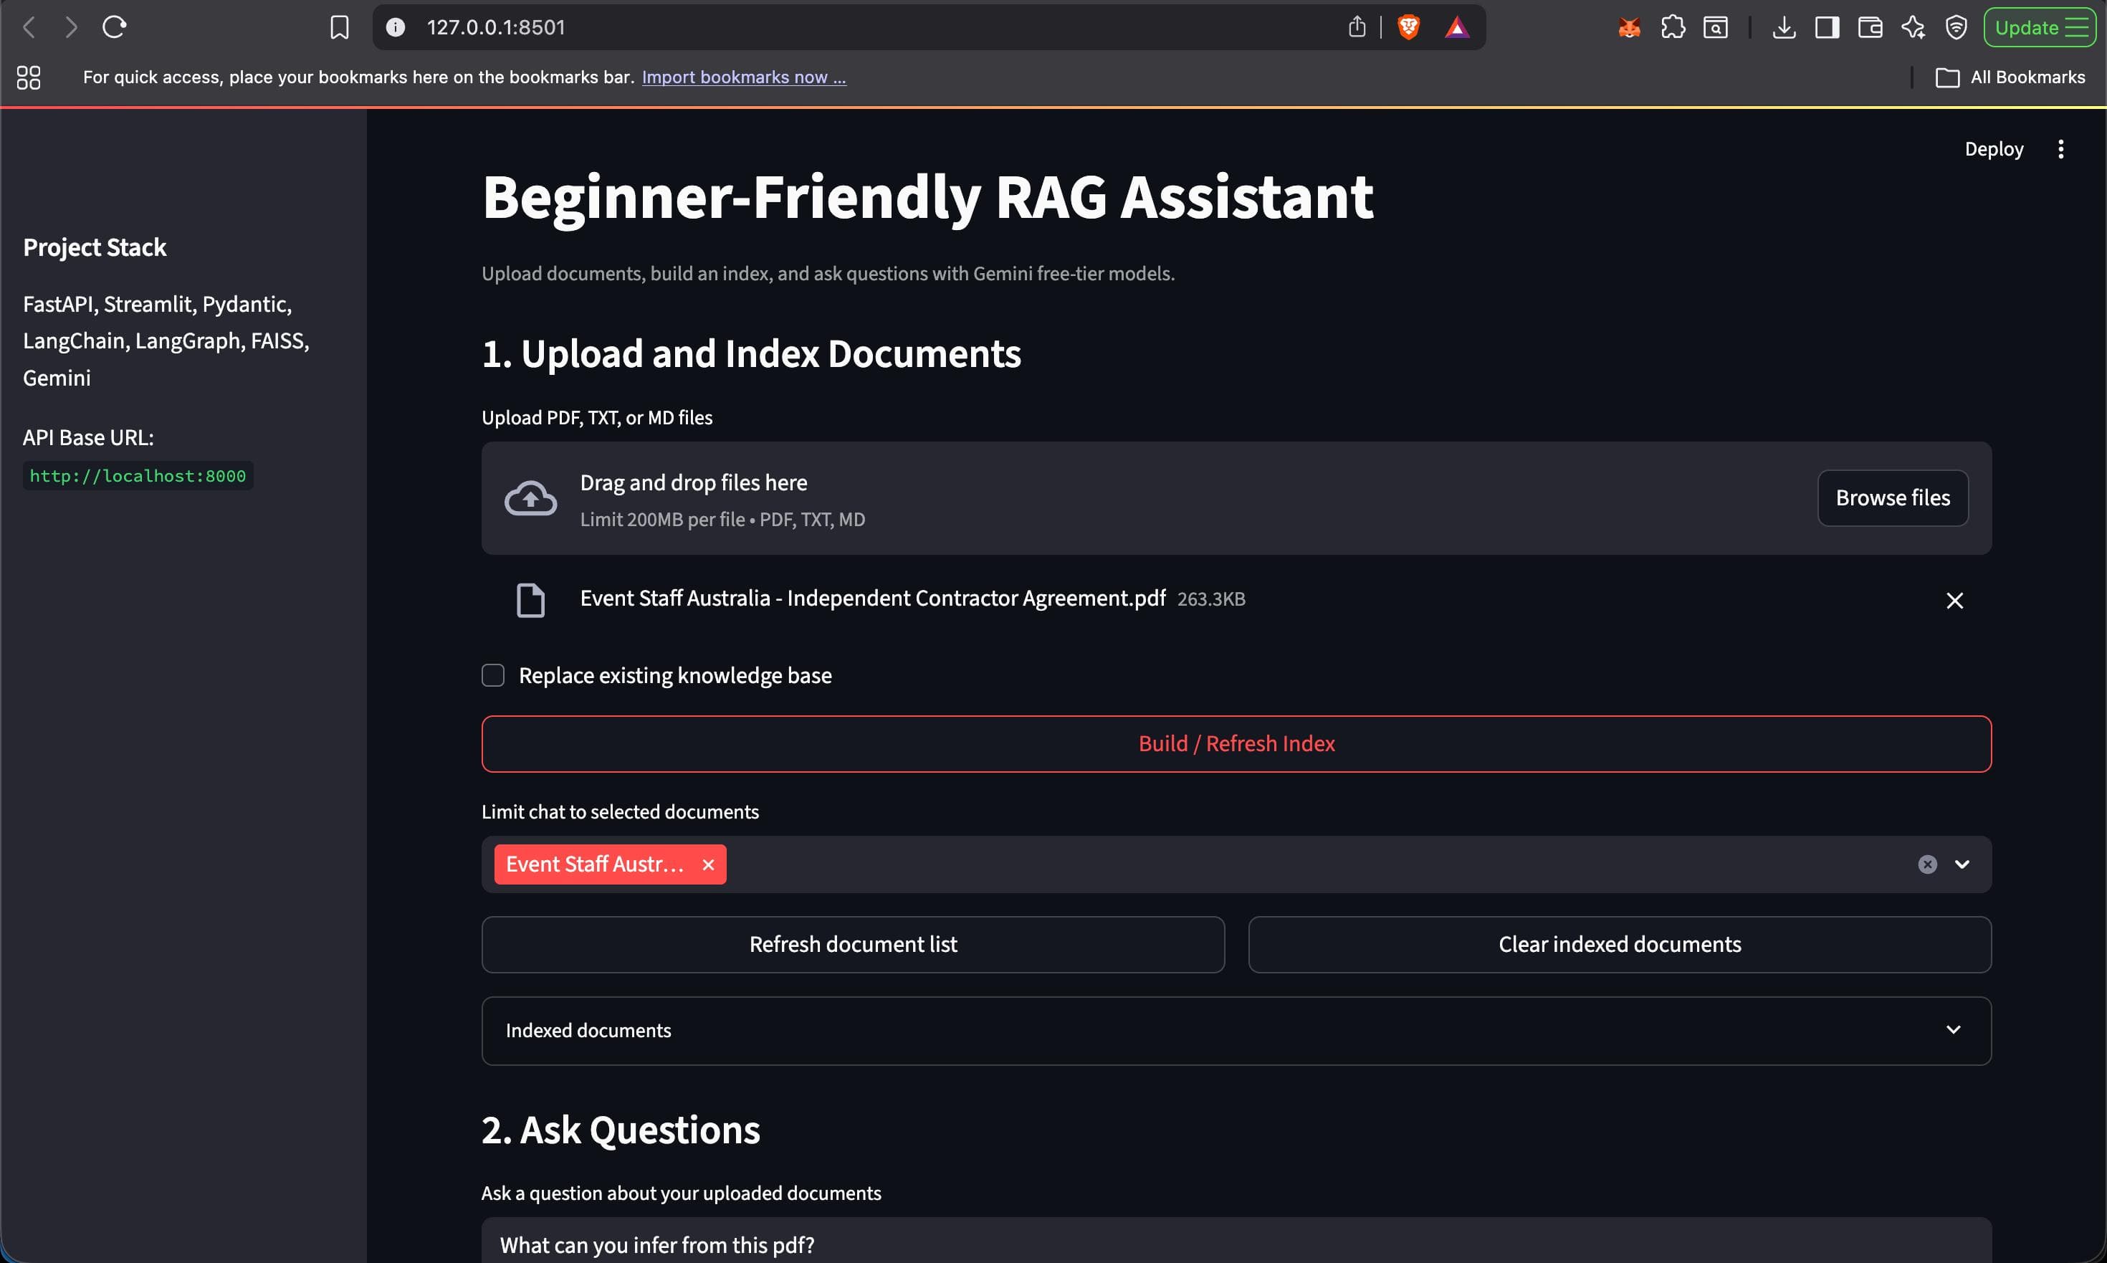
Task: Show downloads with the download icon
Action: pyautogui.click(x=1784, y=28)
